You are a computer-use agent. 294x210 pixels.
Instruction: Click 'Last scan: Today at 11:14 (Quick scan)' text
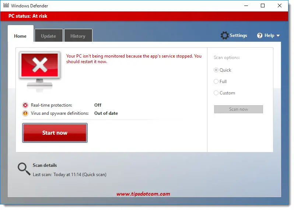(70, 175)
